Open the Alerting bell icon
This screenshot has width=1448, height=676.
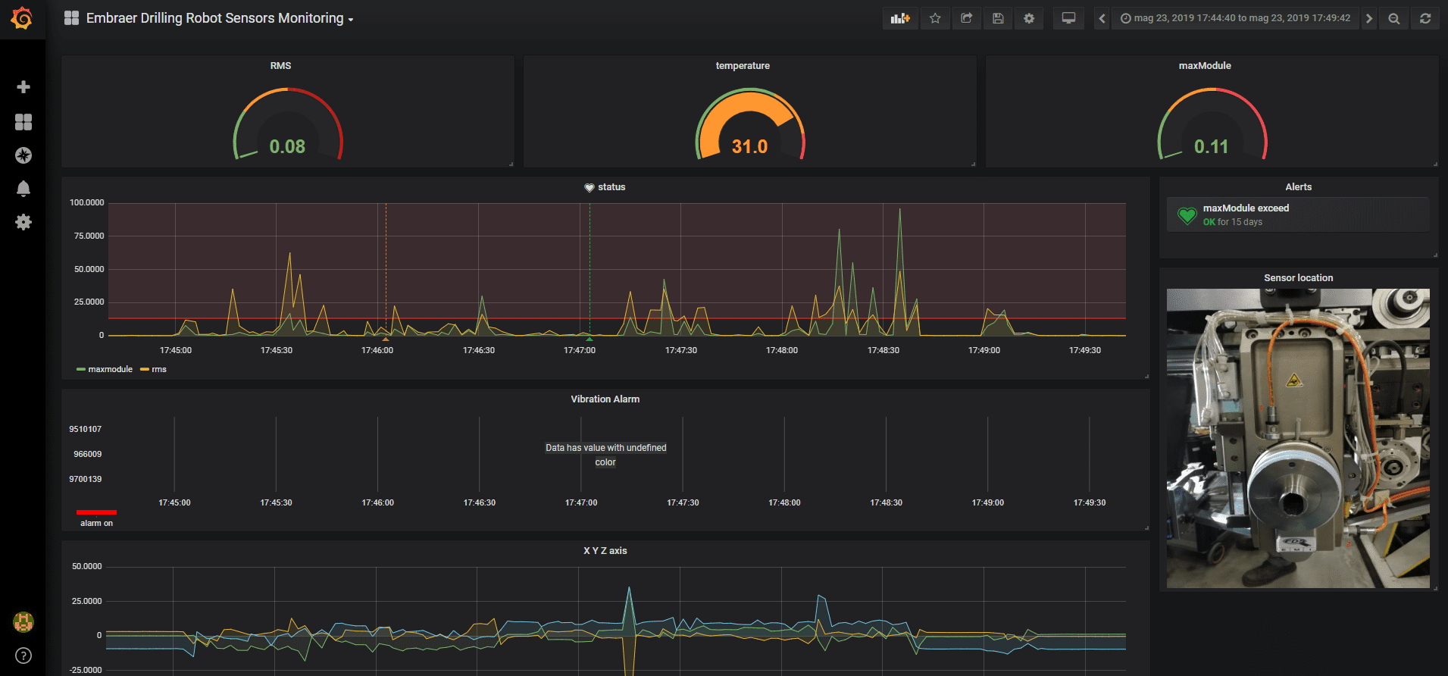23,189
